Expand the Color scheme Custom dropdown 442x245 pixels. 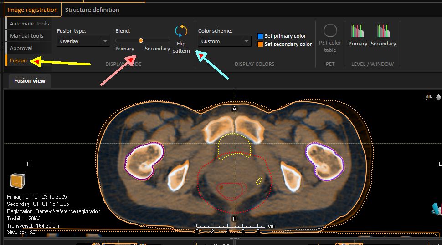click(x=225, y=41)
